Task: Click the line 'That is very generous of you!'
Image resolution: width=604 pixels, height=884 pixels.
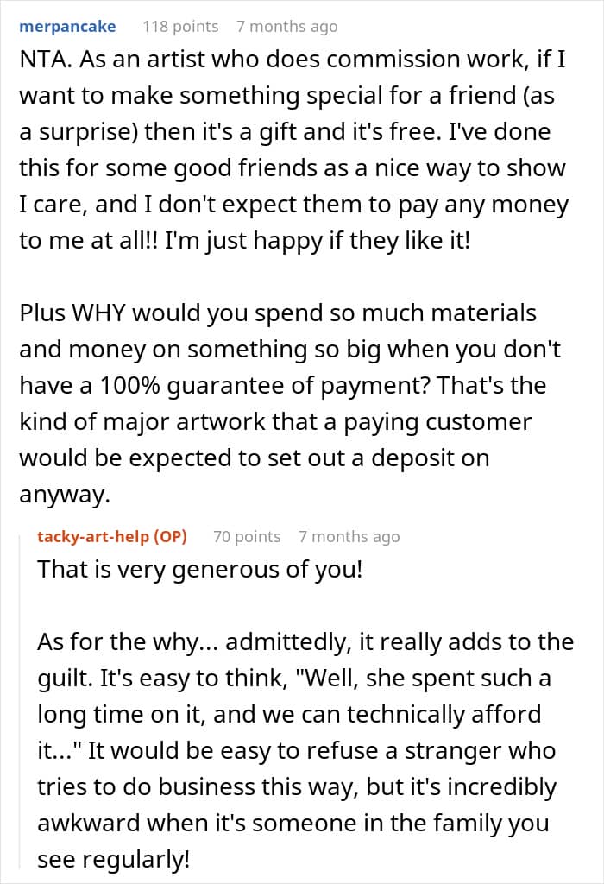Action: 200,570
